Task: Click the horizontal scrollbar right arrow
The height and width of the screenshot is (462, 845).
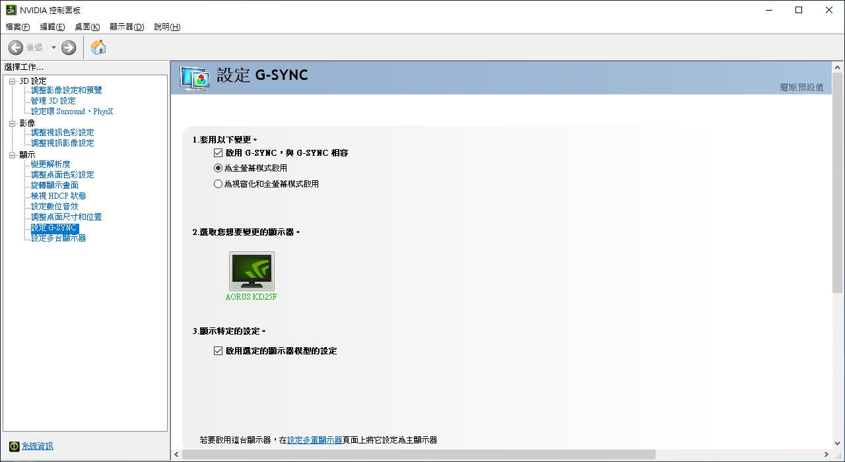Action: [x=827, y=455]
